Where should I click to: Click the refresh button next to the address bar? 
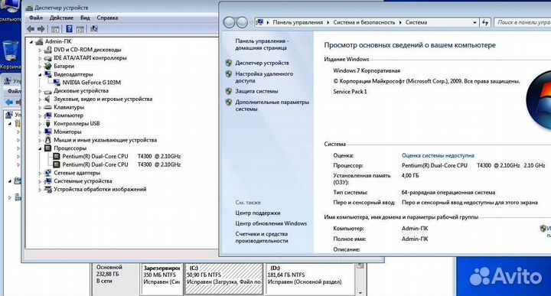pos(485,22)
